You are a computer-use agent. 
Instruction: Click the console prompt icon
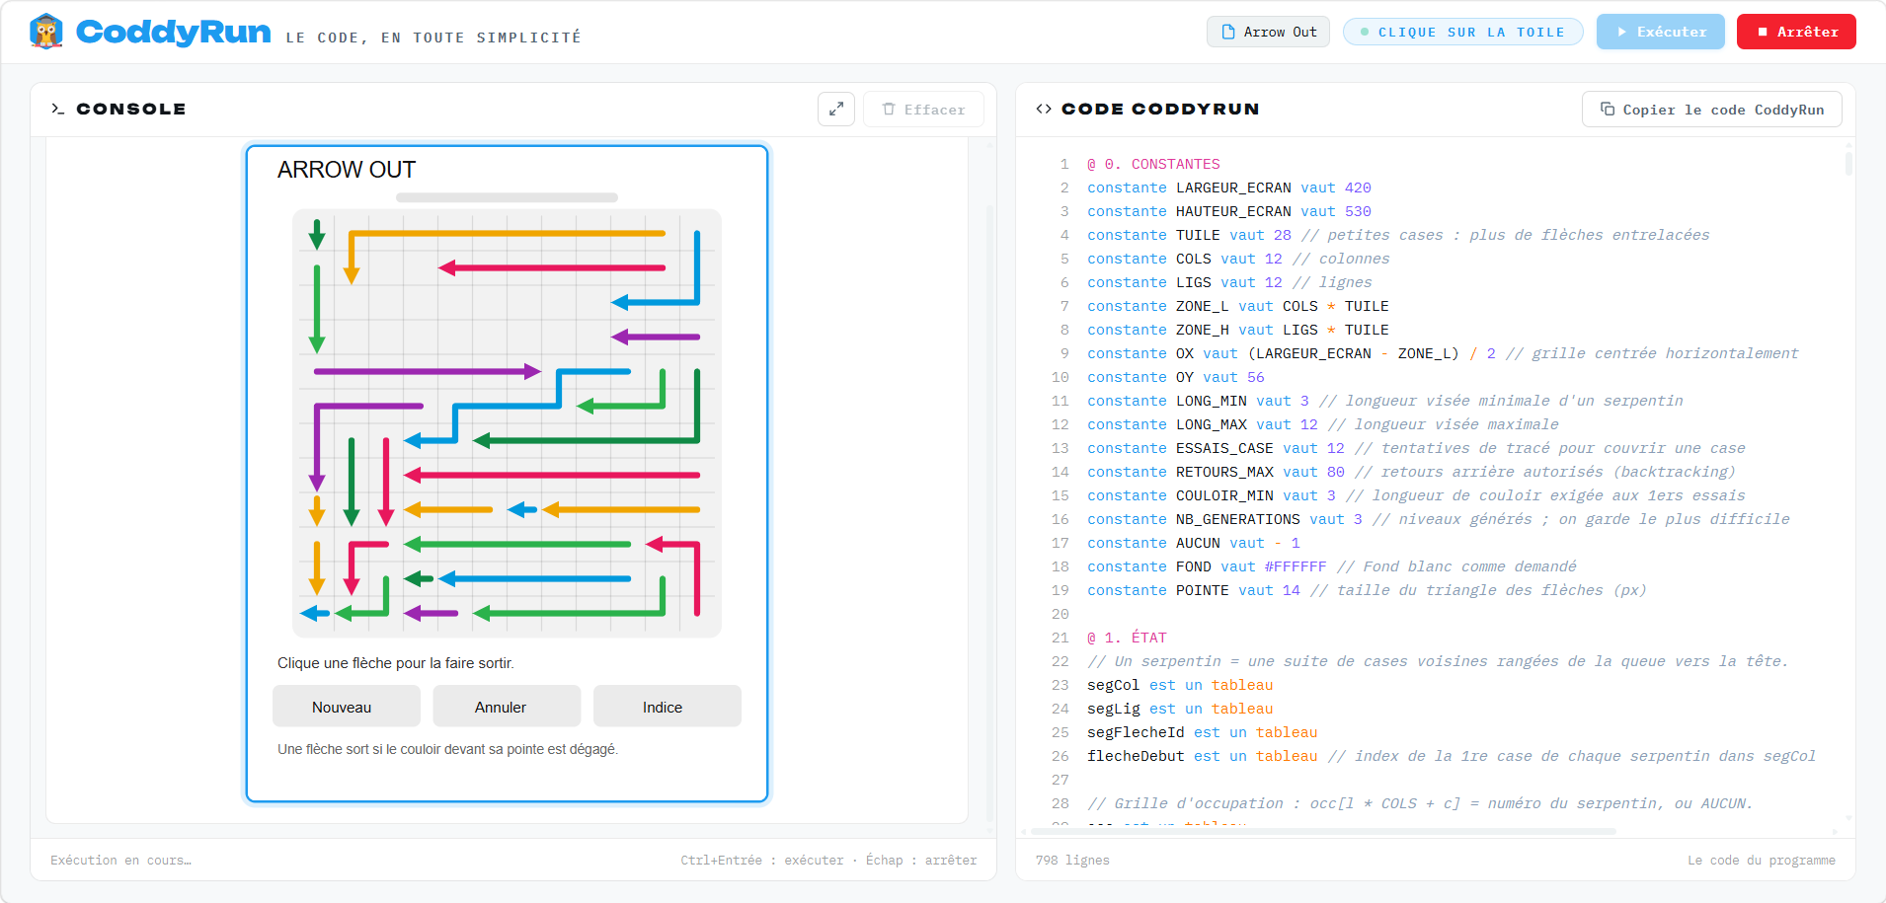pyautogui.click(x=57, y=109)
